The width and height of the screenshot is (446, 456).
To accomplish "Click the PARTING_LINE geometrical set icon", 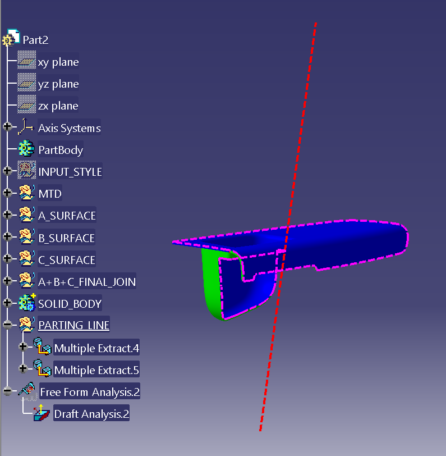I will 27,324.
